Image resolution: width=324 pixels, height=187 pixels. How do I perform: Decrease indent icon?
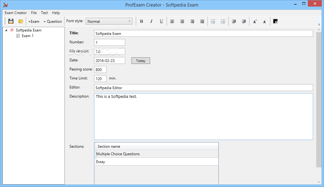[x=244, y=21]
